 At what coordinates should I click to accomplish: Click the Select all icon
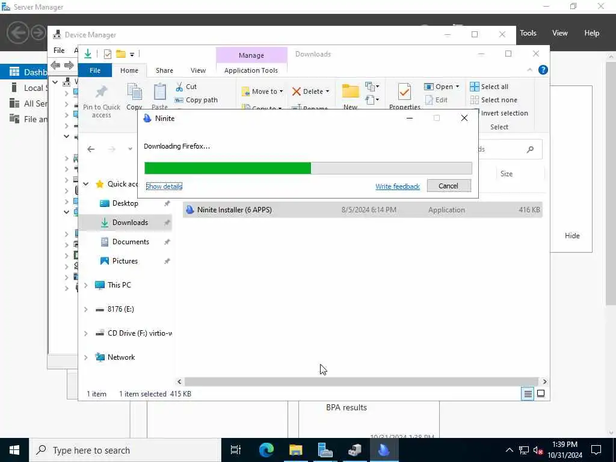coord(475,87)
